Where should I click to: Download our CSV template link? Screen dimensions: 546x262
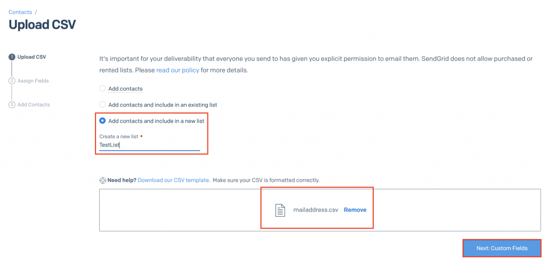[x=173, y=180]
